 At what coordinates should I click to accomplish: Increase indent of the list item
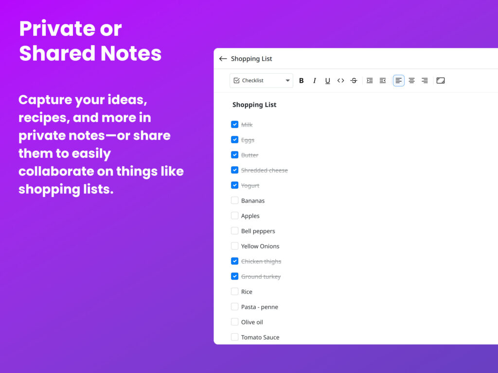[x=370, y=81]
